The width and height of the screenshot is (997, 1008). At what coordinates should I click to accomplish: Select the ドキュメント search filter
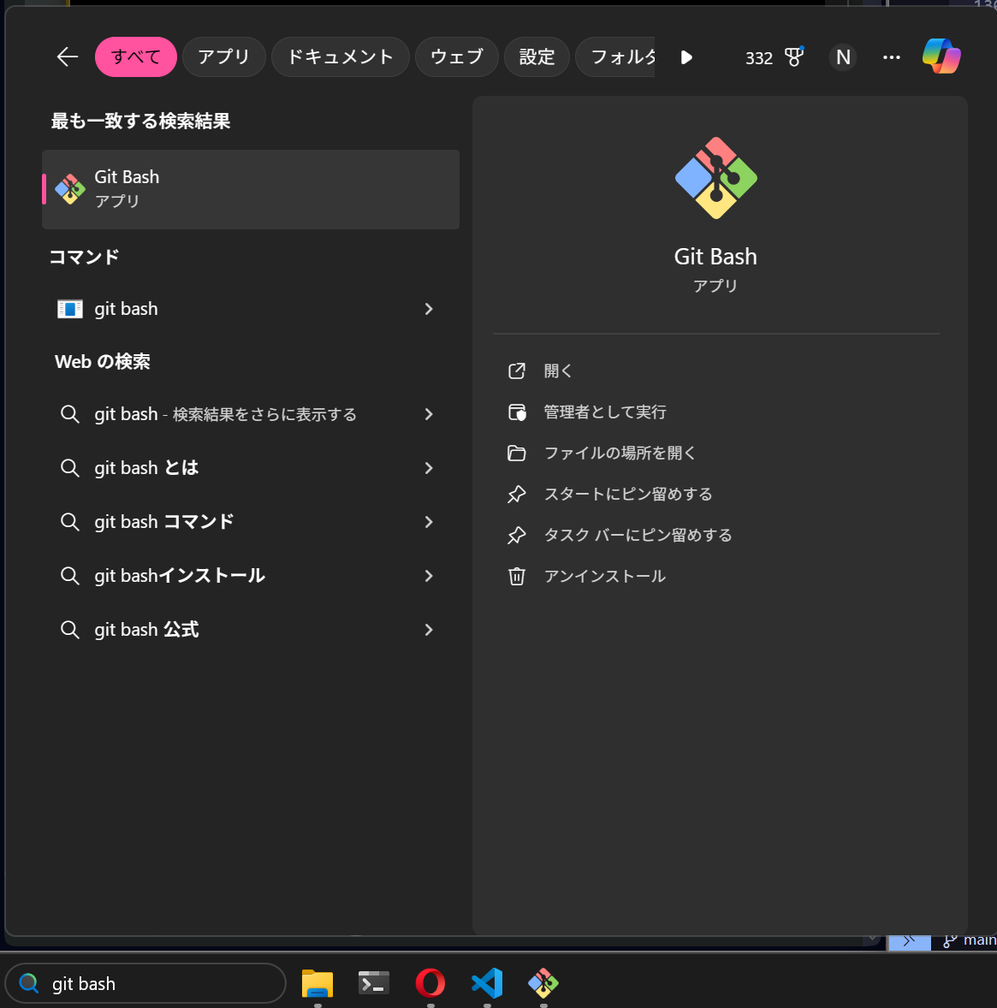tap(340, 56)
